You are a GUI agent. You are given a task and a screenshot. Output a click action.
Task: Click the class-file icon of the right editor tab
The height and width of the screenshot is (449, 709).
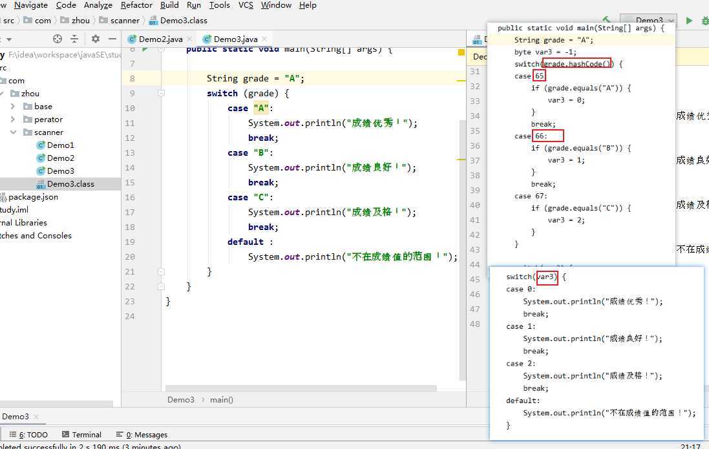476,40
